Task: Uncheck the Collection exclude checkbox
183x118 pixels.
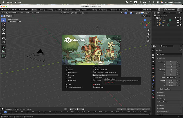Action: [x=176, y=18]
